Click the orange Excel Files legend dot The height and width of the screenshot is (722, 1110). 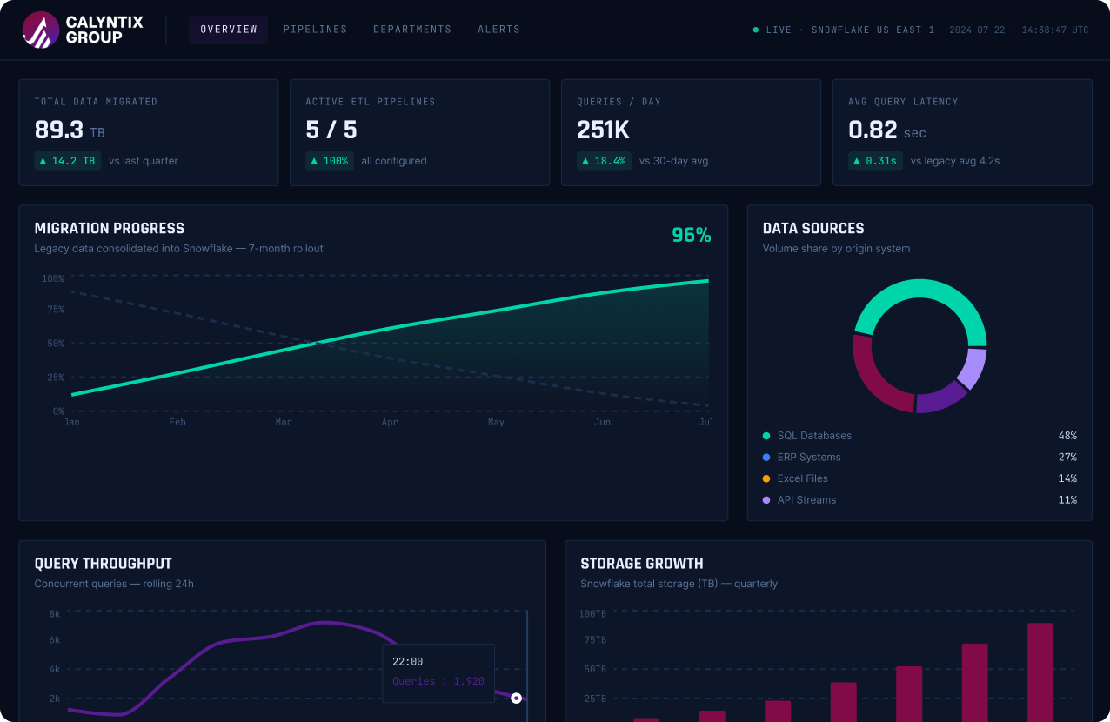pyautogui.click(x=766, y=478)
